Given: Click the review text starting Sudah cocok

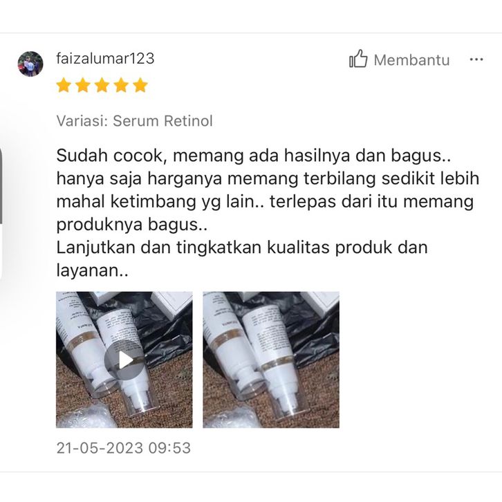Looking at the screenshot, I should click(268, 213).
